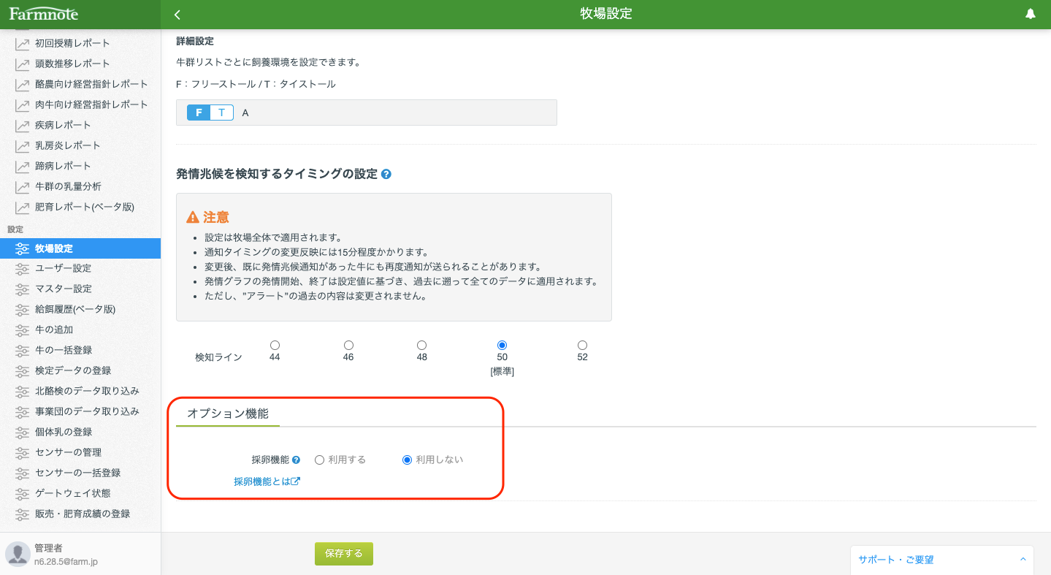Click chart icon beside 肥育レポート(ベータ版)
The width and height of the screenshot is (1051, 575).
pos(22,207)
